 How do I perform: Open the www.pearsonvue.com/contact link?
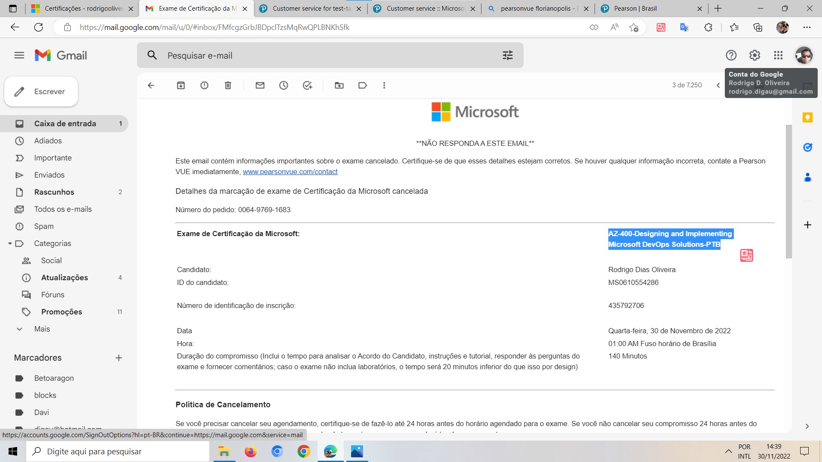point(290,172)
